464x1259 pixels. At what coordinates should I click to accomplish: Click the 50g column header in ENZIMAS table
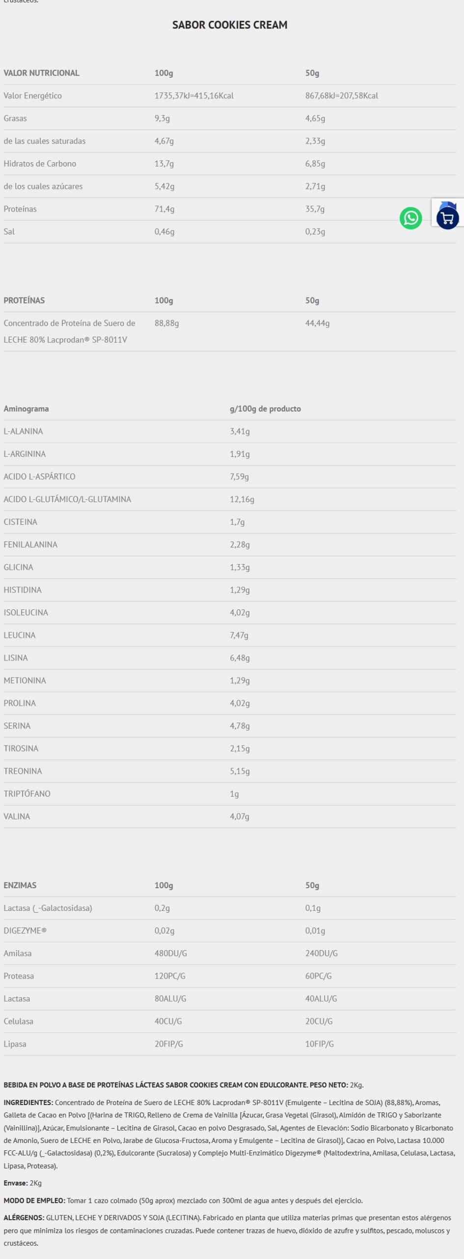(x=312, y=885)
